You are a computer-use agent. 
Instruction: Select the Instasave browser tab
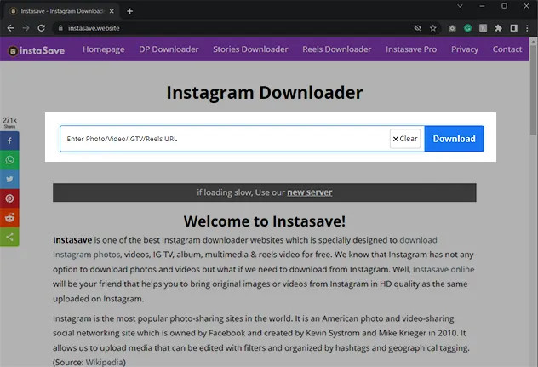click(x=62, y=11)
